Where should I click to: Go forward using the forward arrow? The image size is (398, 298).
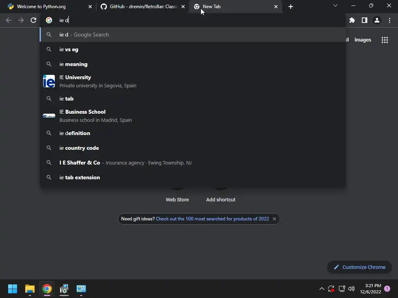[21, 20]
